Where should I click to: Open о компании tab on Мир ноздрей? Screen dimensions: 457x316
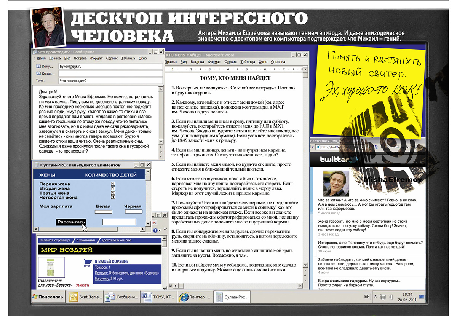tap(85, 240)
